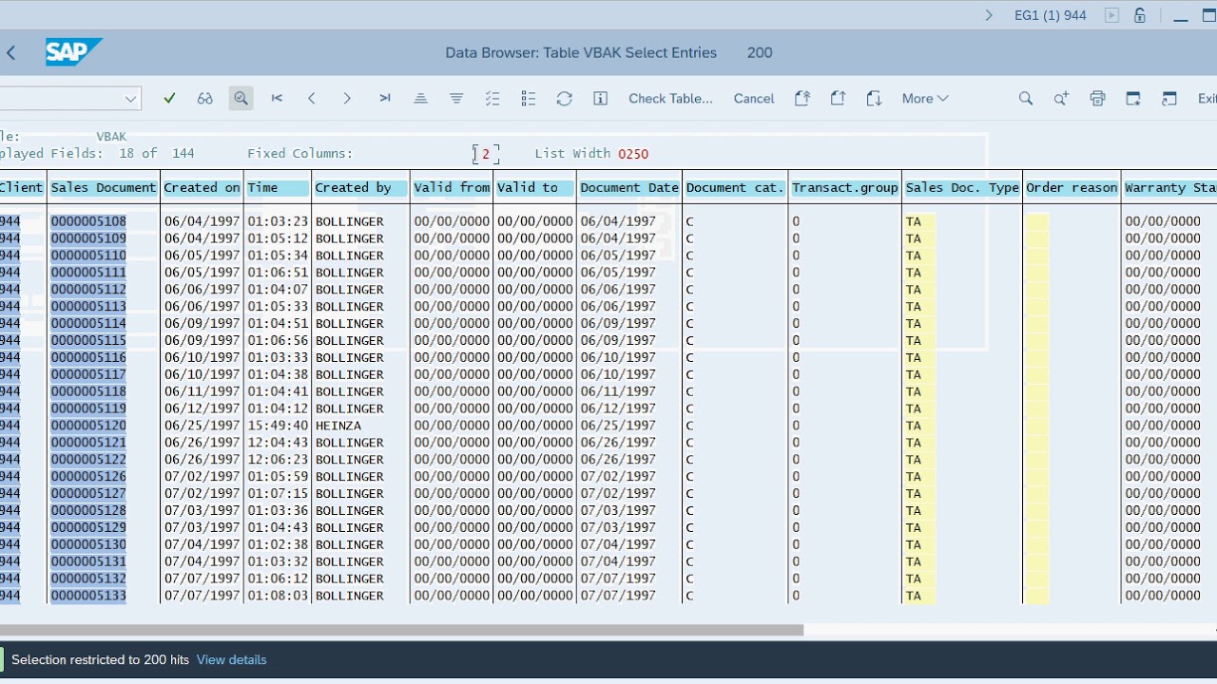Click the glasses Display icon

[204, 98]
